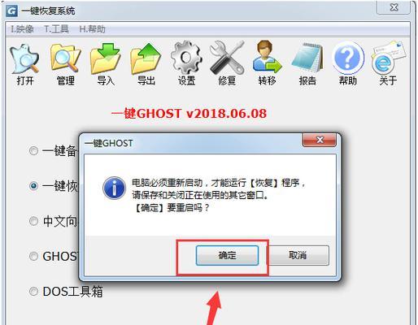Click the 帮助 question mark icon
The image size is (418, 325).
(348, 58)
